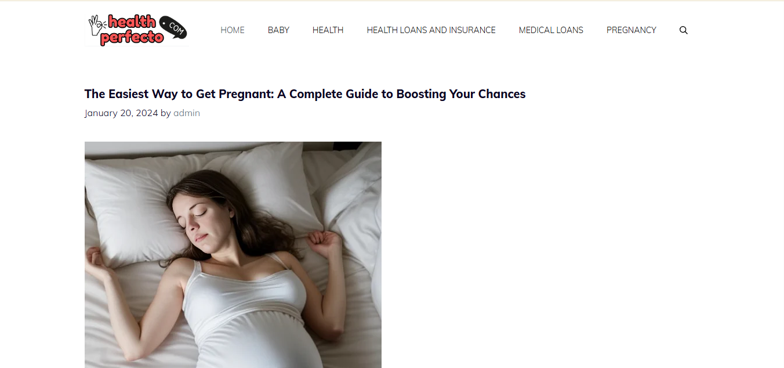Viewport: 784px width, 368px height.
Task: Click the red "perfecto" word in logo
Action: (131, 38)
